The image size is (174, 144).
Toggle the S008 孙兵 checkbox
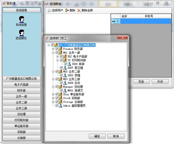(61, 83)
